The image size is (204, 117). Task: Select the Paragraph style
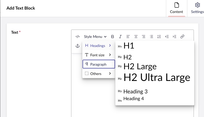(99, 64)
